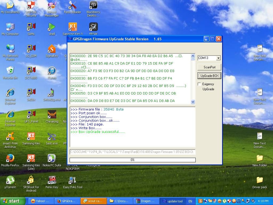Select the 'File: 140 page.' log line
This screenshot has height=205, width=273.
pyautogui.click(x=87, y=124)
